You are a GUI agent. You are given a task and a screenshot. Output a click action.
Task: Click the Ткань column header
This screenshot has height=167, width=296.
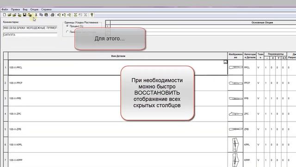coord(260,56)
